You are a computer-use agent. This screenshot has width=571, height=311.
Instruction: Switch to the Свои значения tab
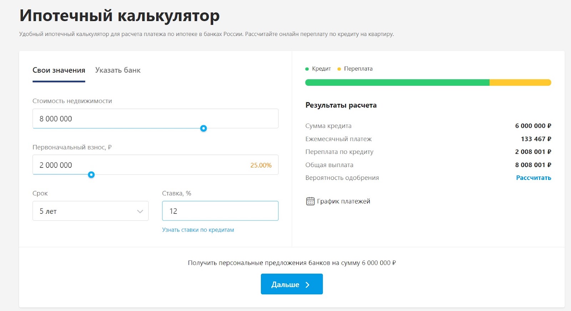[59, 70]
